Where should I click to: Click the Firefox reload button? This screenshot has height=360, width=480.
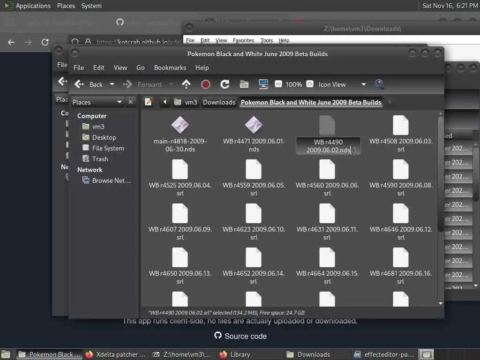[45, 42]
